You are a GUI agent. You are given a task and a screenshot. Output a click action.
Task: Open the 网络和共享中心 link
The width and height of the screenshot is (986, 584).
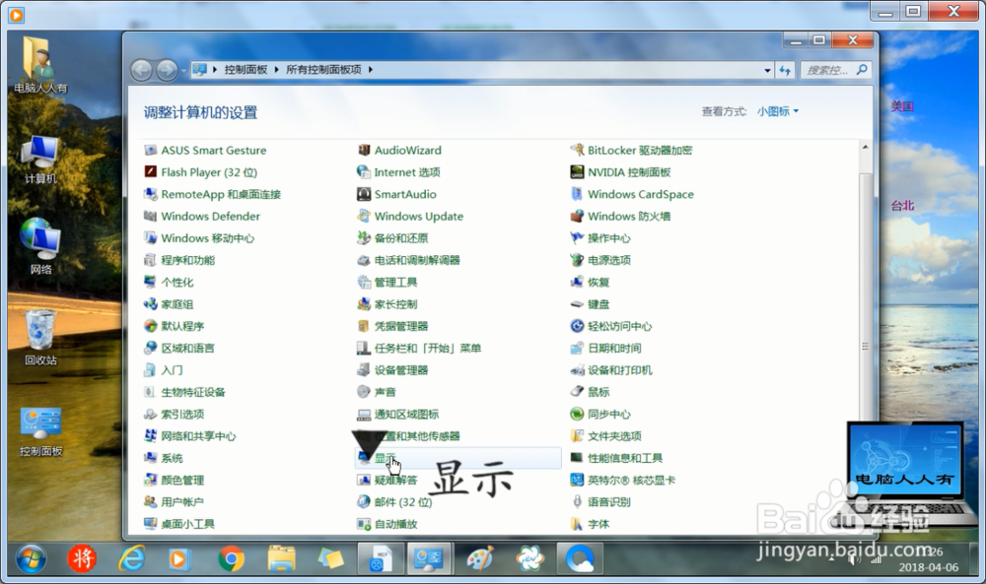(199, 436)
